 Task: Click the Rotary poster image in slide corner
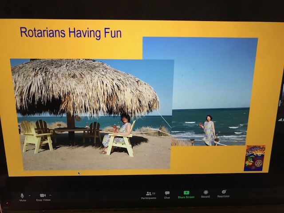point(254,158)
